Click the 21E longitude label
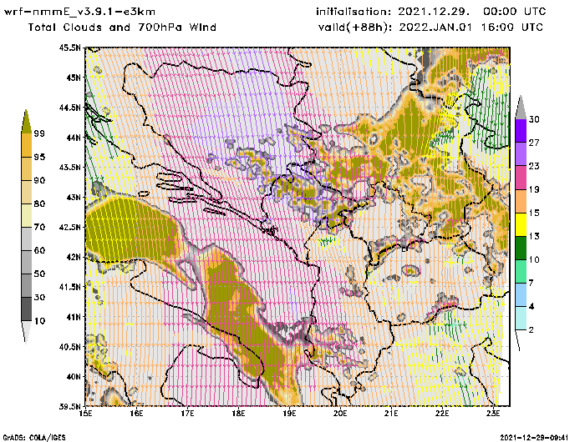585x442 pixels. (x=391, y=414)
